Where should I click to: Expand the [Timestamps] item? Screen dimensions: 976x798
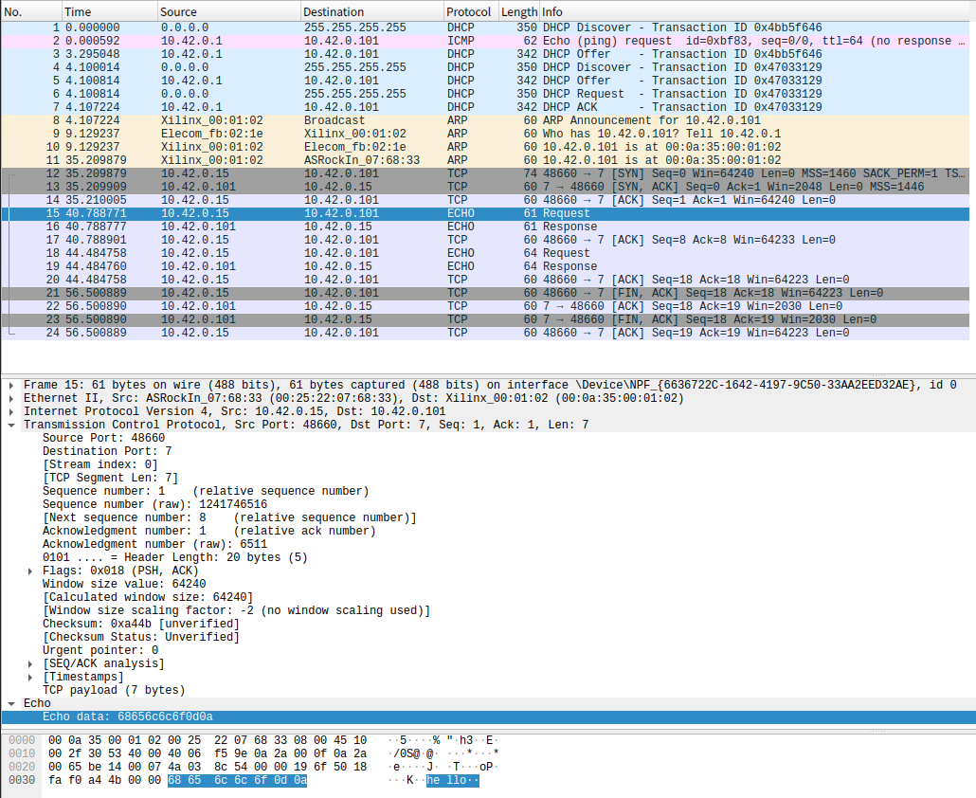coord(30,678)
